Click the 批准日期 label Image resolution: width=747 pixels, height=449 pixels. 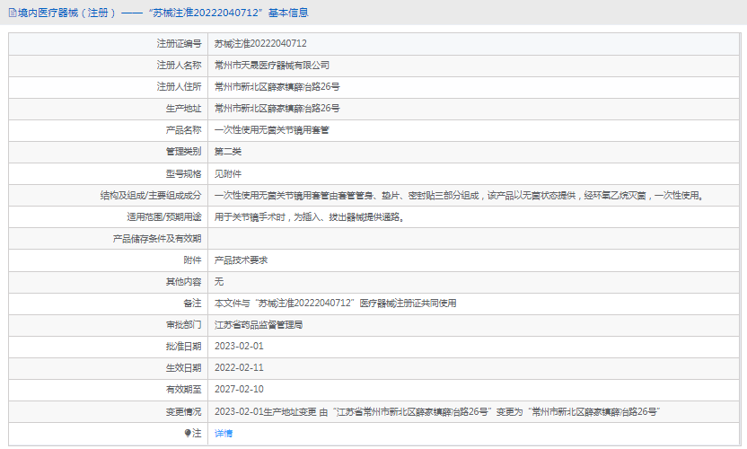183,347
